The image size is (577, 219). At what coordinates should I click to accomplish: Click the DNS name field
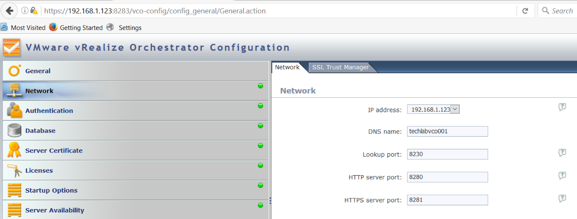[447, 131]
